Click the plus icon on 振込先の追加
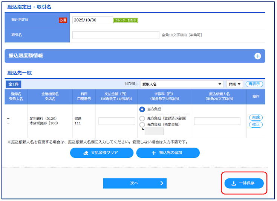 point(153,153)
